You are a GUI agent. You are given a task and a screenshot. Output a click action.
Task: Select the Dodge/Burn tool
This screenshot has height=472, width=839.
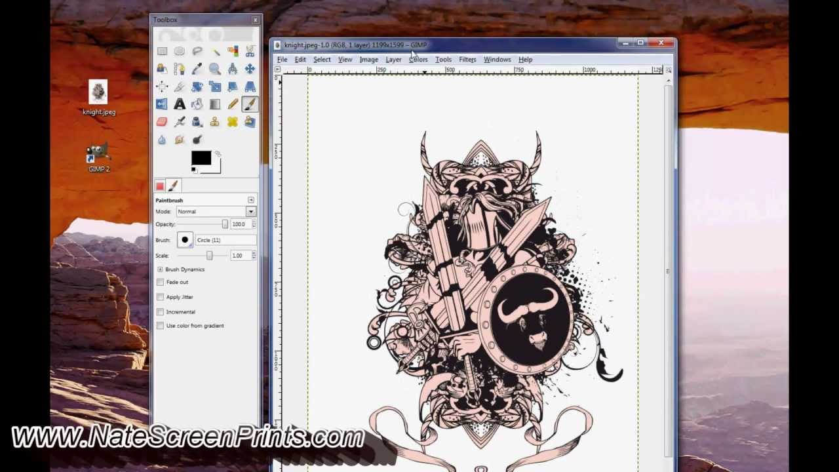pos(197,140)
